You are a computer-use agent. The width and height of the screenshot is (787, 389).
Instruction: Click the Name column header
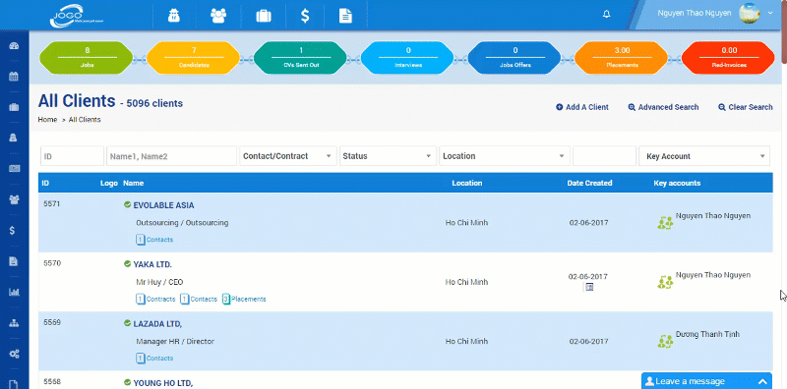coord(134,183)
